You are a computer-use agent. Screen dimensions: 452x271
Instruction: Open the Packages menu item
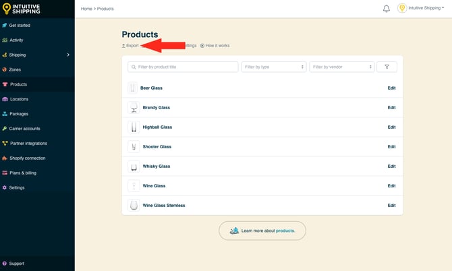(x=19, y=114)
